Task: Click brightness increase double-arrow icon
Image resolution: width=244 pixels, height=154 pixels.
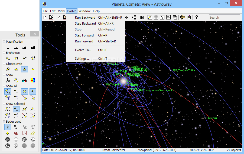Action: pyautogui.click(x=33, y=58)
